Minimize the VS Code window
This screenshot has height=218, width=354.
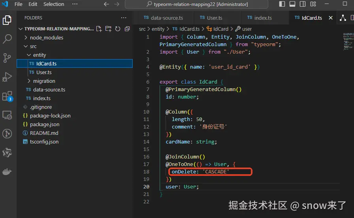click(x=326, y=4)
